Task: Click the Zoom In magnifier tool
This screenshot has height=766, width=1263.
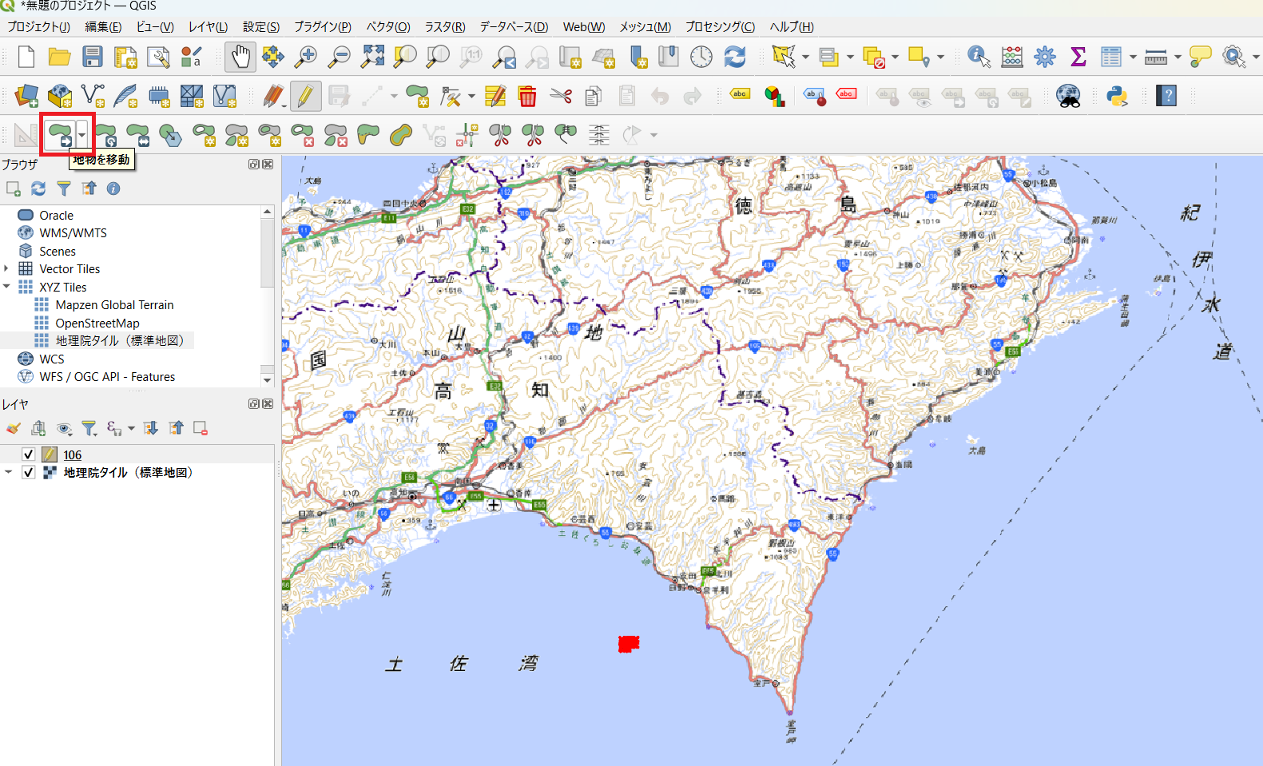Action: [x=306, y=57]
